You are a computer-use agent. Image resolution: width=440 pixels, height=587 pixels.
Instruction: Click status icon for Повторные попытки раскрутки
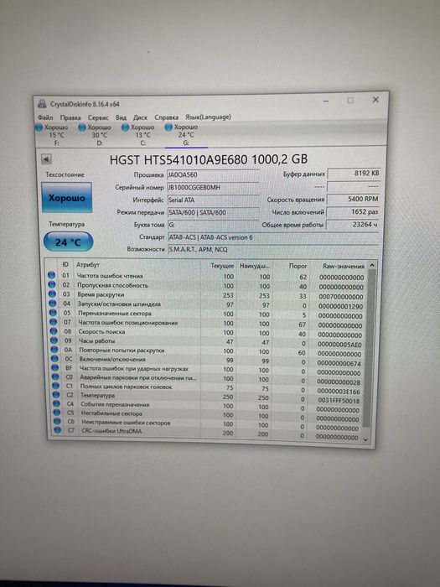[x=54, y=350]
